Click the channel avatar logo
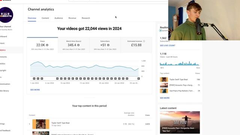This screenshot has width=240, height=135. click(x=6, y=15)
